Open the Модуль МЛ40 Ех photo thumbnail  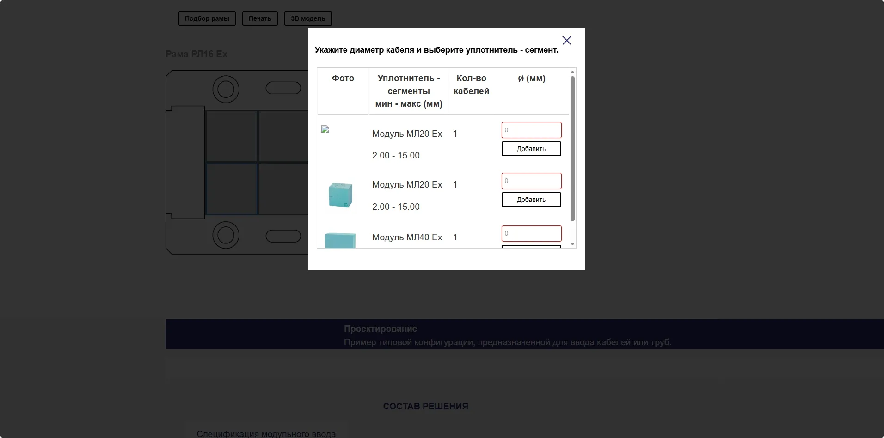tap(340, 240)
